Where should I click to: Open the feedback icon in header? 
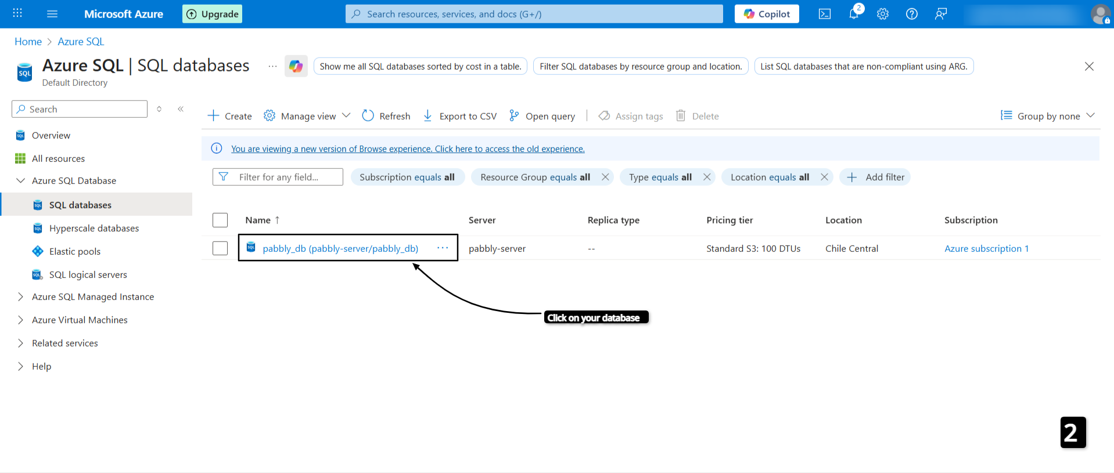tap(940, 14)
